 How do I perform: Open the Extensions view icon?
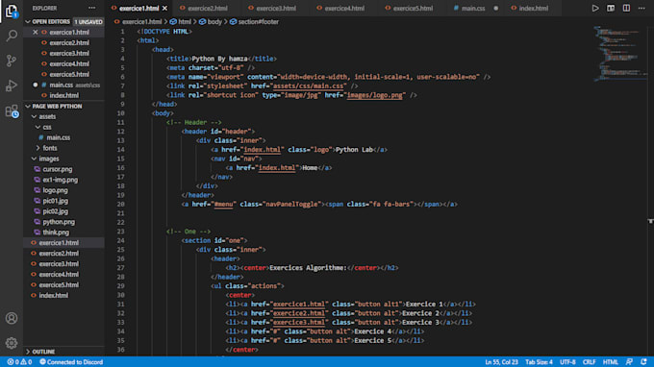tap(12, 111)
